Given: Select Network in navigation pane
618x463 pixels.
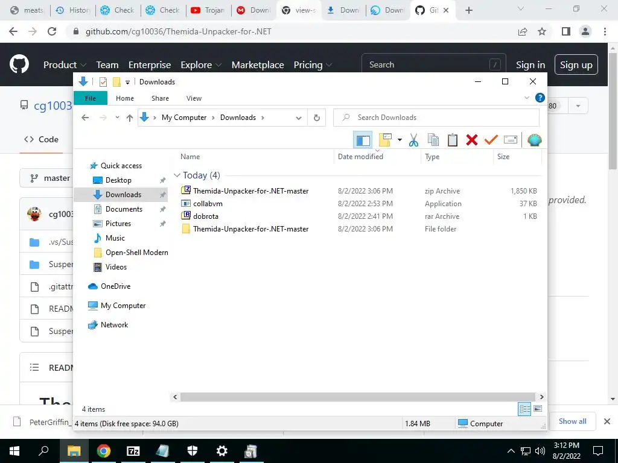Looking at the screenshot, I should click(114, 325).
